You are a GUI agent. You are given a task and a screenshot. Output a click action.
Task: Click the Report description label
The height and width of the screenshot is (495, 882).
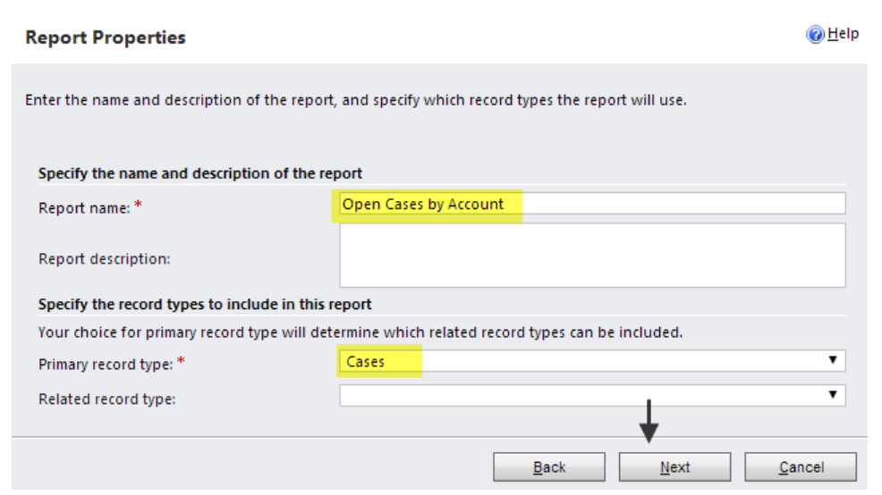click(x=104, y=259)
